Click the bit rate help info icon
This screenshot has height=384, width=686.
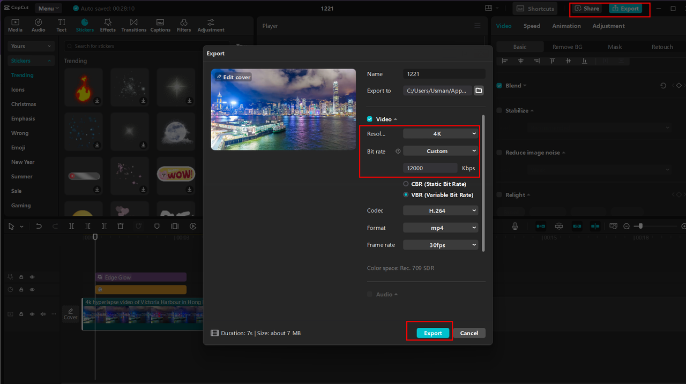(x=398, y=152)
